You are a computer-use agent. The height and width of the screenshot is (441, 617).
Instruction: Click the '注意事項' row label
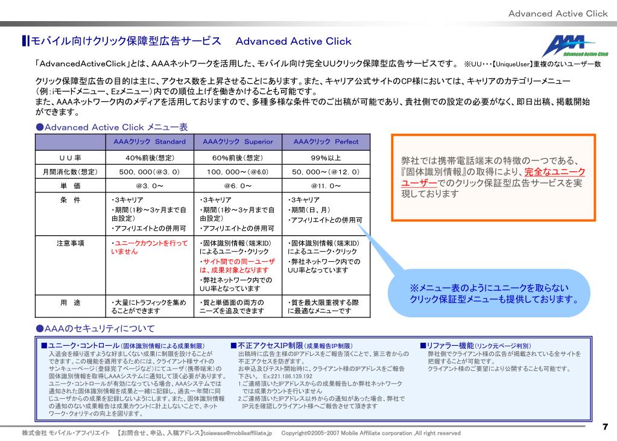71,243
